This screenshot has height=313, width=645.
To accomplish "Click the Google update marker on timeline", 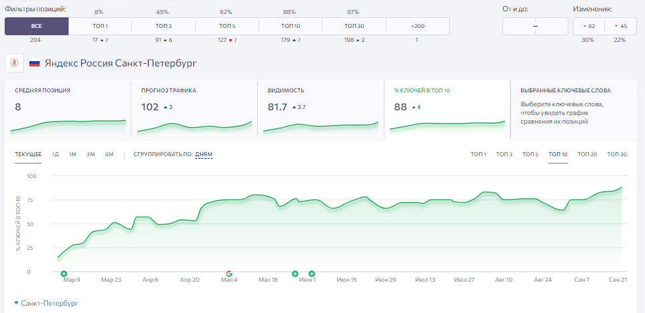I will click(229, 274).
